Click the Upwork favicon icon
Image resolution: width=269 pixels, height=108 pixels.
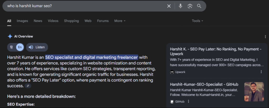(172, 72)
